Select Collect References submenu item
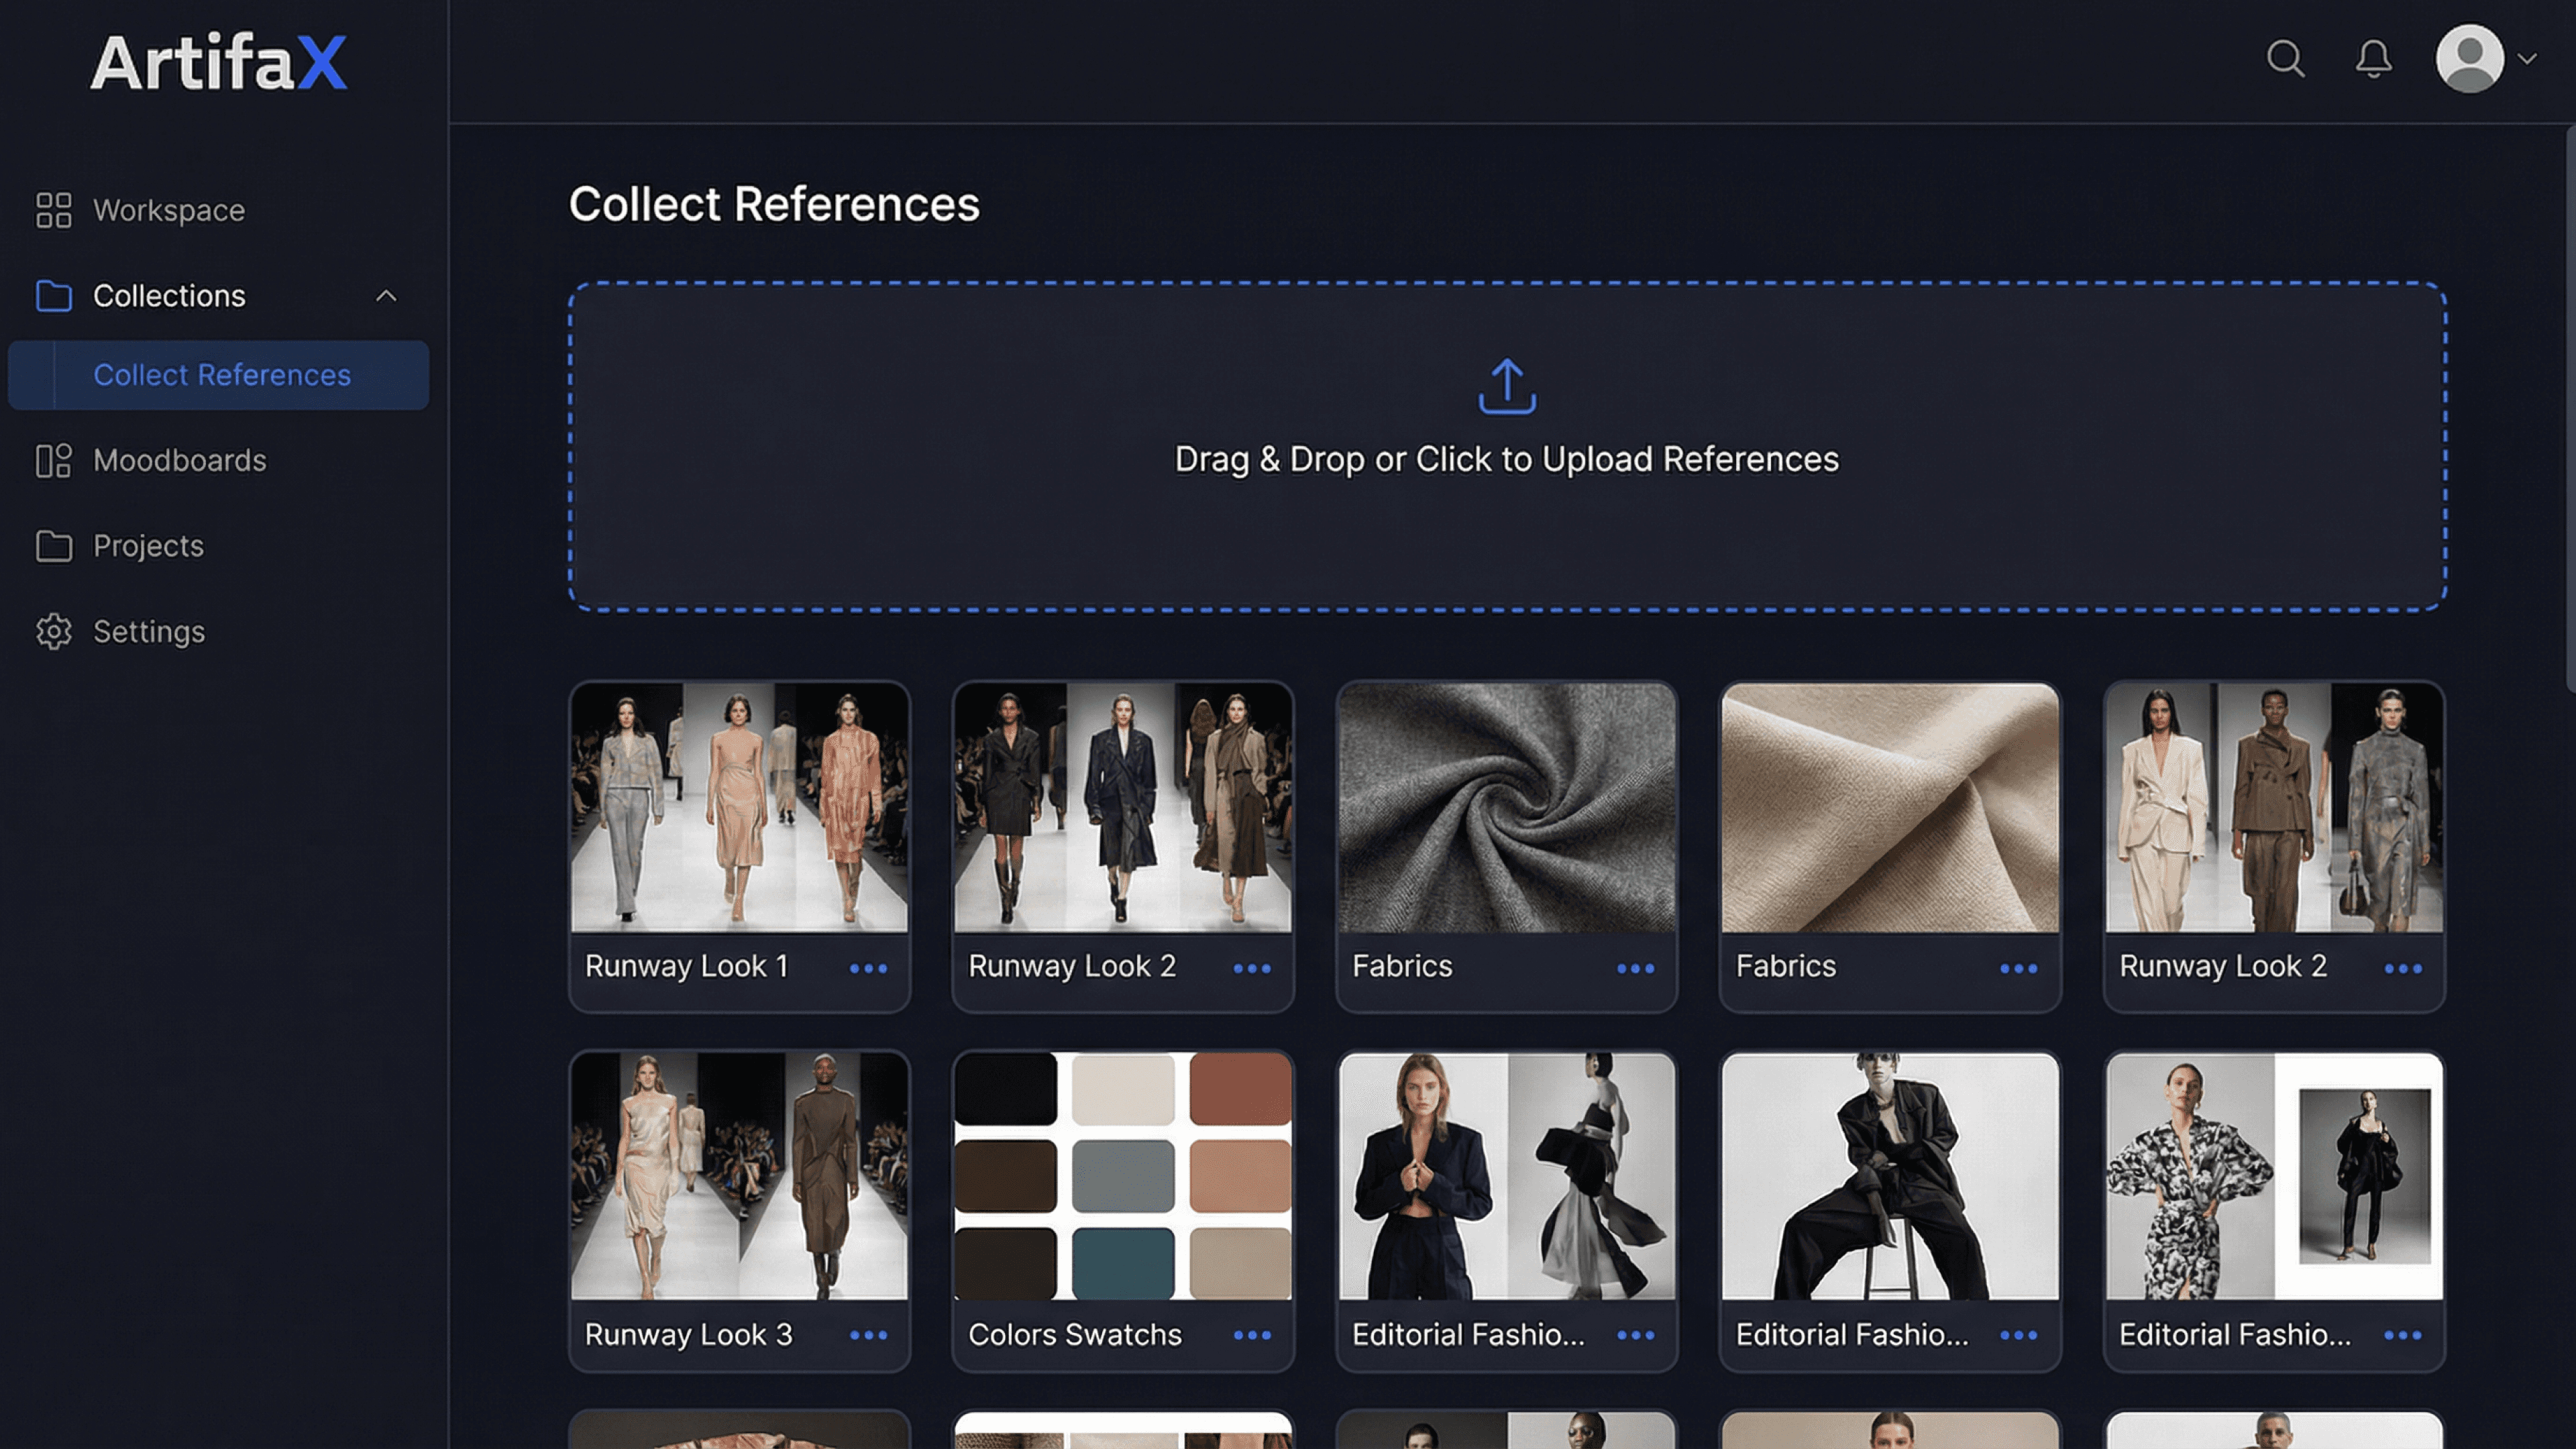 [x=222, y=375]
